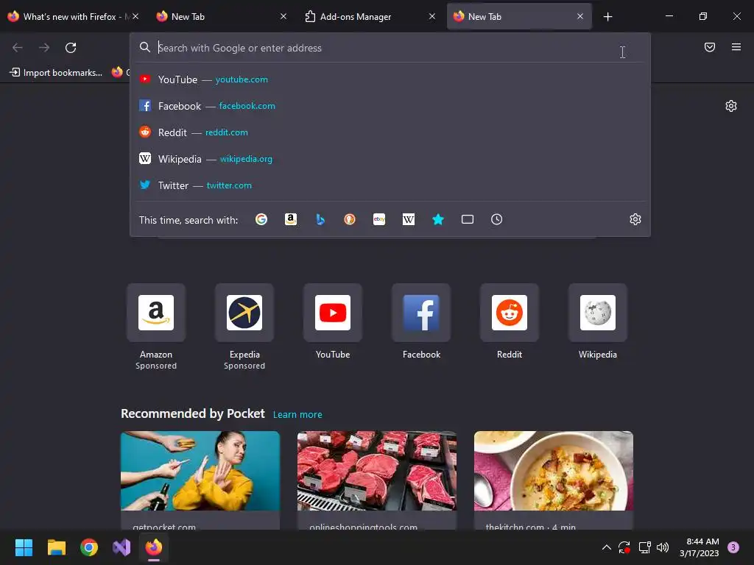Go forward one page
Viewport: 754px width, 565px height.
[44, 48]
